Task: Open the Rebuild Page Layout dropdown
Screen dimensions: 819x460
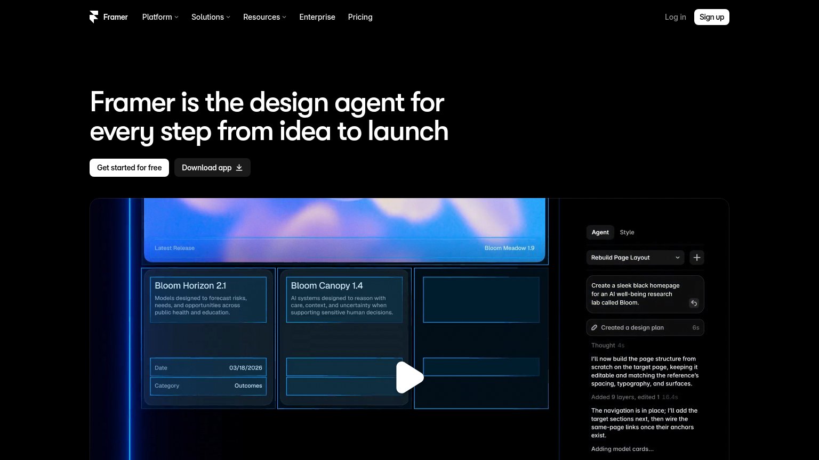Action: click(636, 258)
